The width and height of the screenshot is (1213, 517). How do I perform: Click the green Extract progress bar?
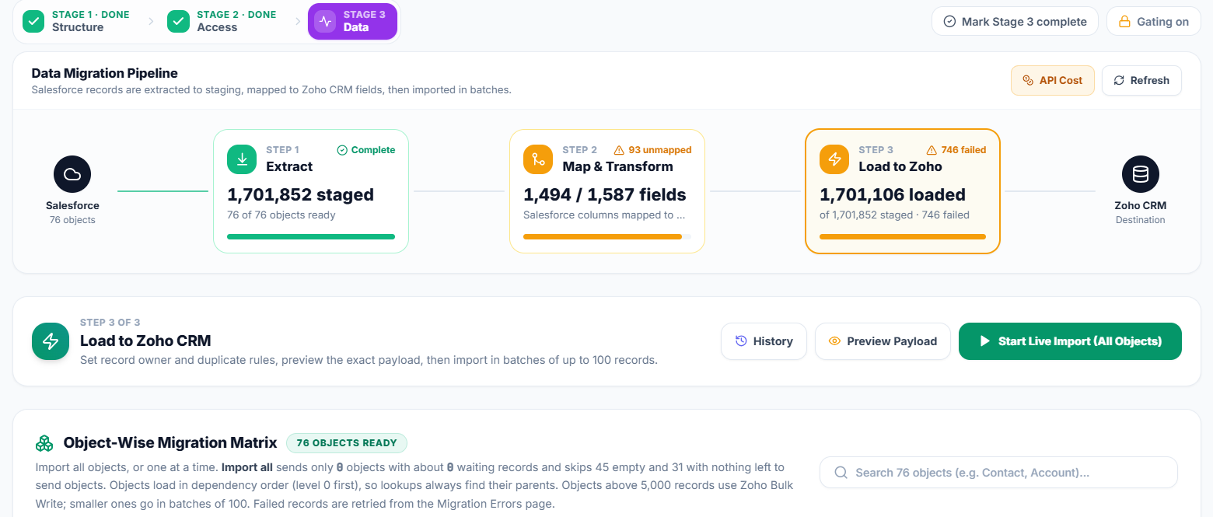coord(311,236)
